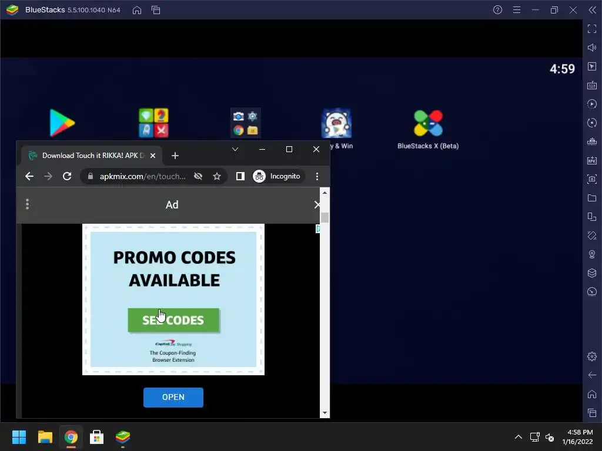
Task: Close the Touch it RIKKA tab
Action: [x=153, y=155]
